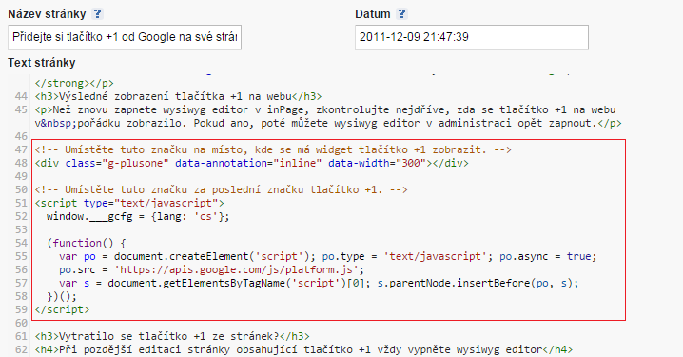Select the line 62 h4 heading
Screen dimensions: 683x357
(x=303, y=349)
